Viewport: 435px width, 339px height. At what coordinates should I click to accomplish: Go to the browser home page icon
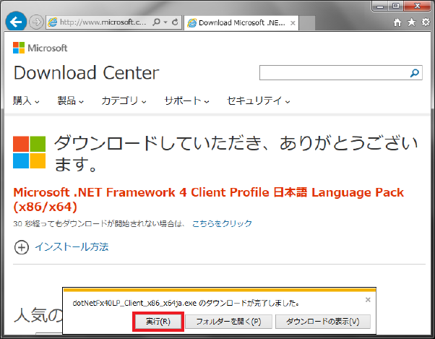(x=397, y=22)
